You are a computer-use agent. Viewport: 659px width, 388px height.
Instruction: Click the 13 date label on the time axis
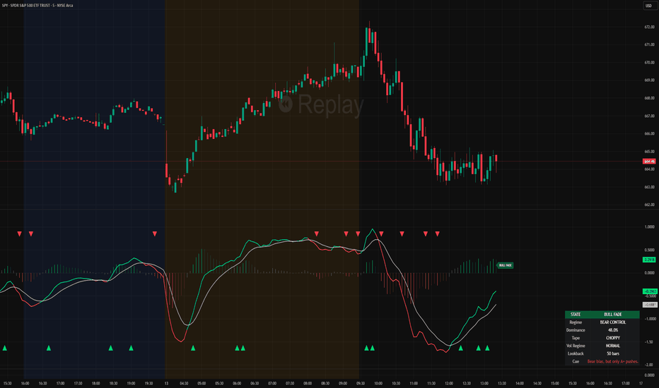(x=166, y=383)
